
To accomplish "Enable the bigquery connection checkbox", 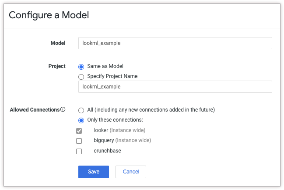I will (x=79, y=141).
